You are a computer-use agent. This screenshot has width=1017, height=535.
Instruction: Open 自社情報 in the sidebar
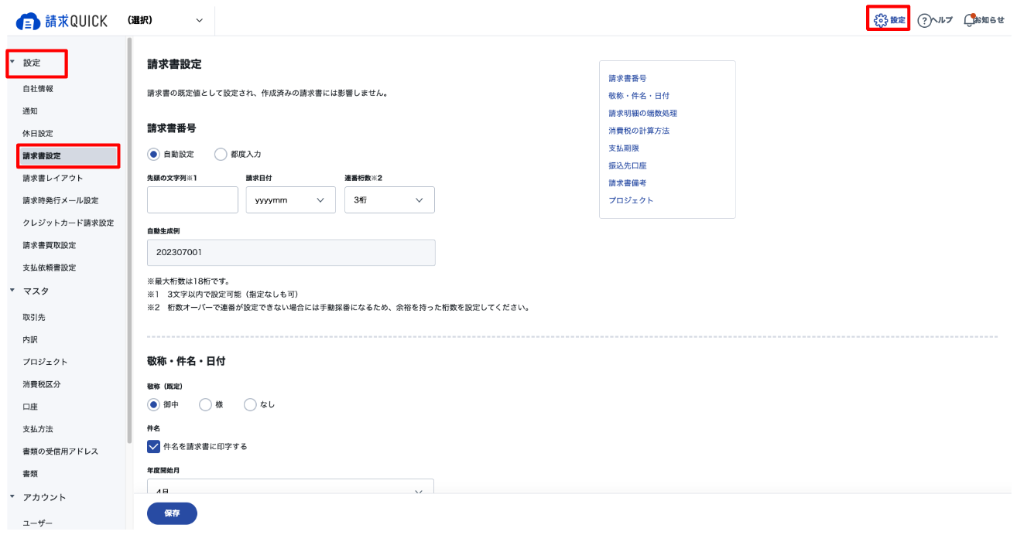[x=38, y=89]
